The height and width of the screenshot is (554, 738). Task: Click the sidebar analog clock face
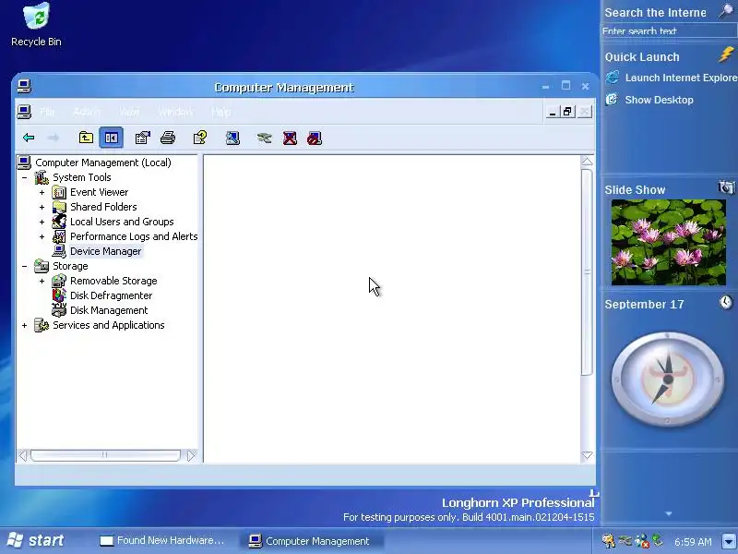[668, 379]
